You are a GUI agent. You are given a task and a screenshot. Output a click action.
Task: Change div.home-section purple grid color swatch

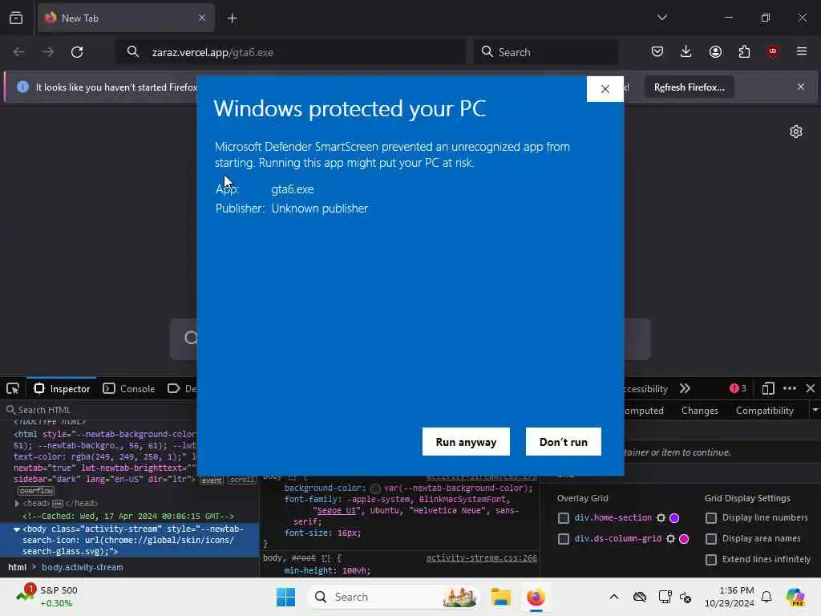coord(674,517)
